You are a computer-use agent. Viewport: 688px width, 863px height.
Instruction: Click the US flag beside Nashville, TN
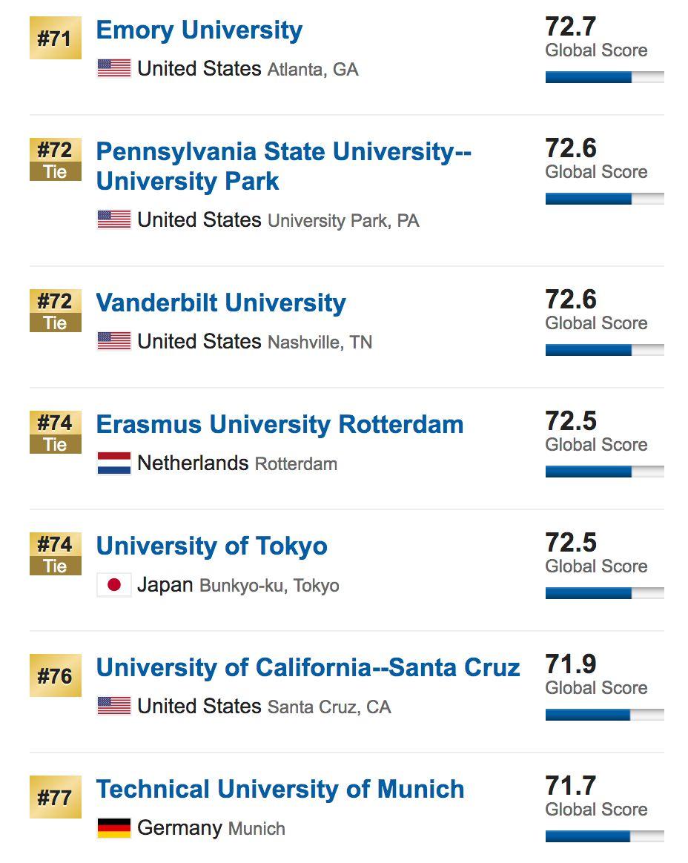(114, 342)
